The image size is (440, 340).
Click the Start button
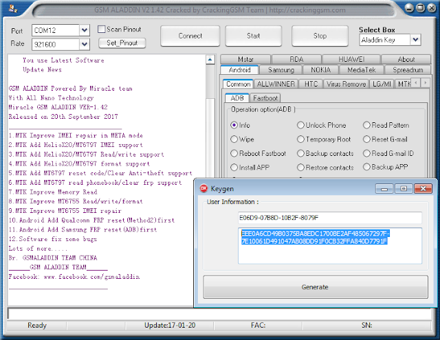pos(254,36)
